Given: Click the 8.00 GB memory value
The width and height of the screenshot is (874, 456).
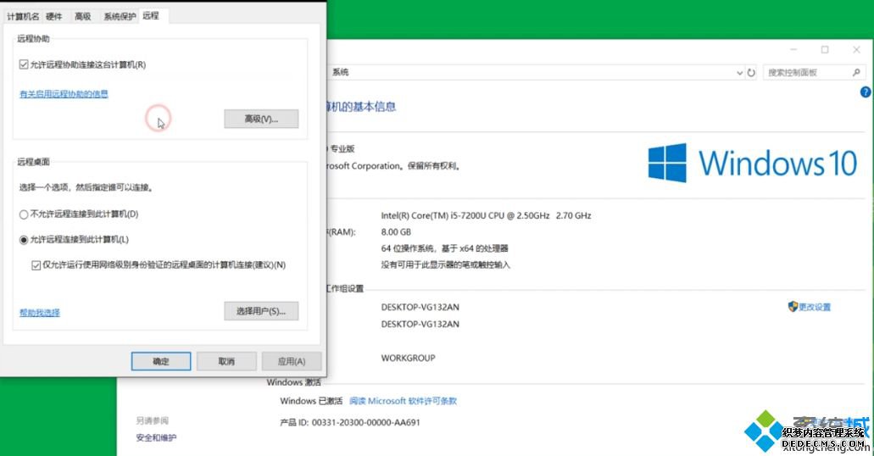Looking at the screenshot, I should point(396,232).
